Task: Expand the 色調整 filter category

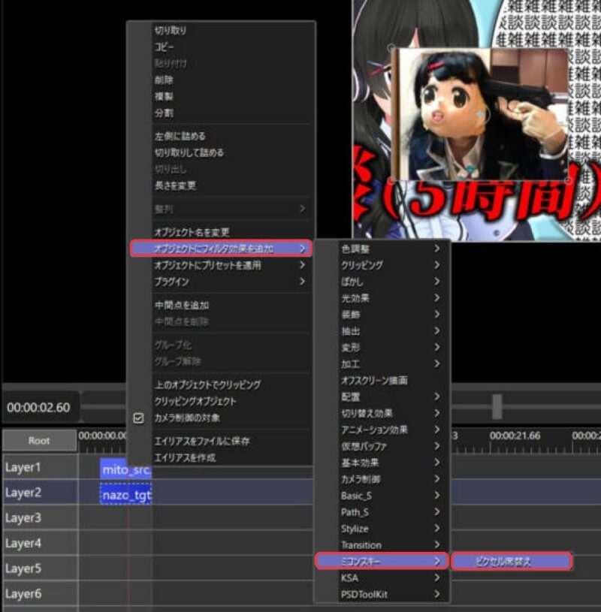Action: coord(382,249)
